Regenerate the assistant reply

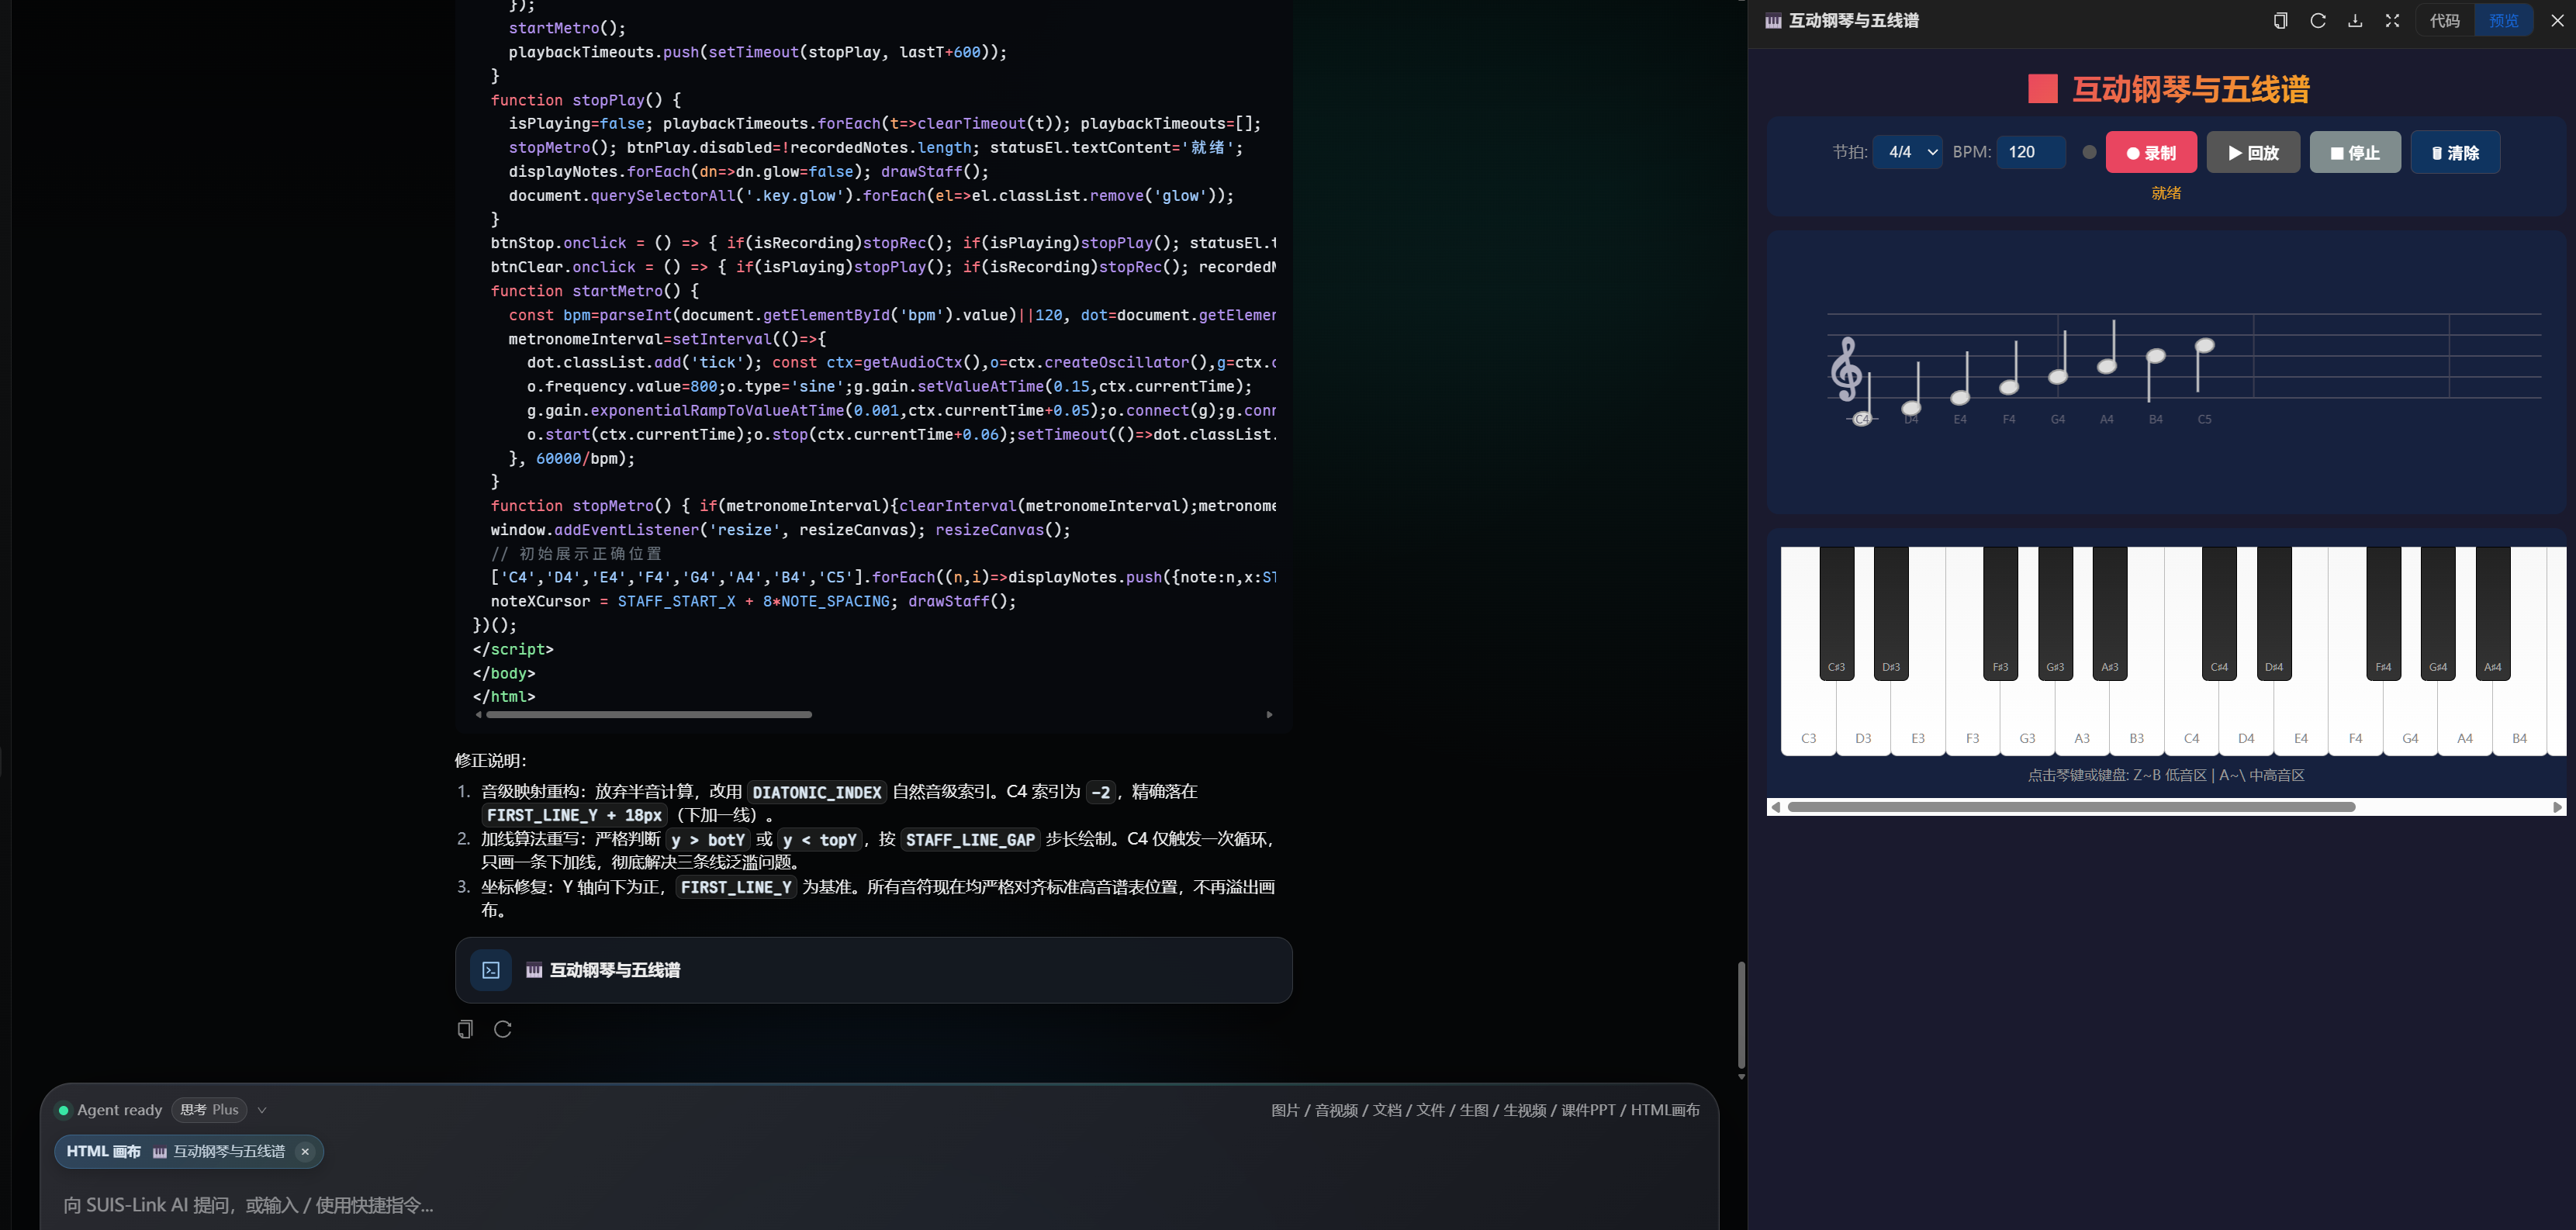coord(503,1029)
